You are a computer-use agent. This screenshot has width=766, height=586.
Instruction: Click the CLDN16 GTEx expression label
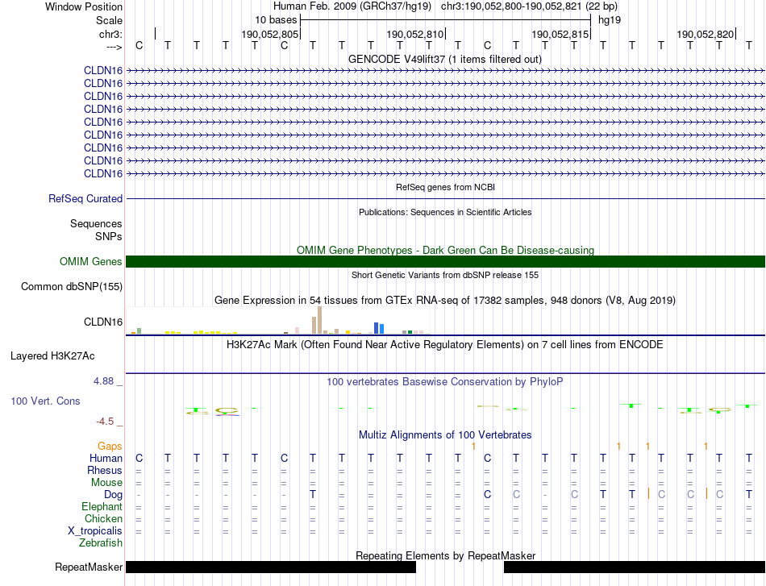pyautogui.click(x=103, y=322)
